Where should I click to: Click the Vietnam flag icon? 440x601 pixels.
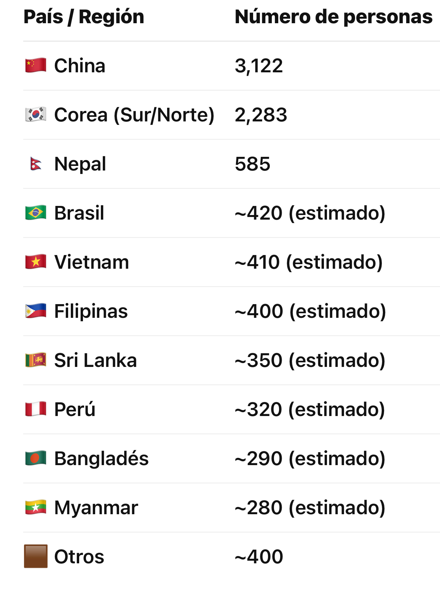[x=36, y=262]
